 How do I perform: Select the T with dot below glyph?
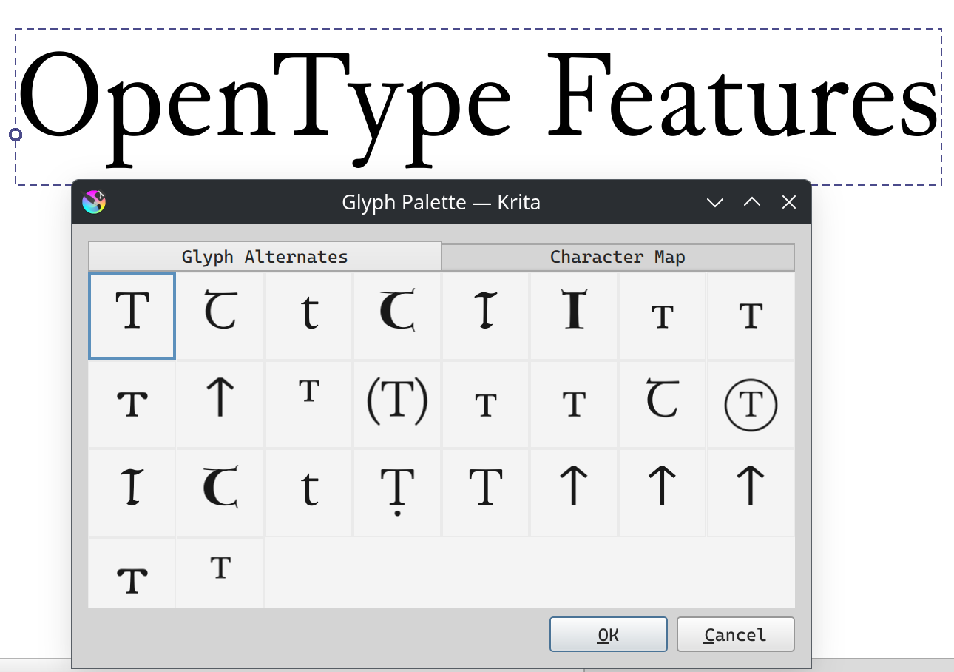[397, 492]
